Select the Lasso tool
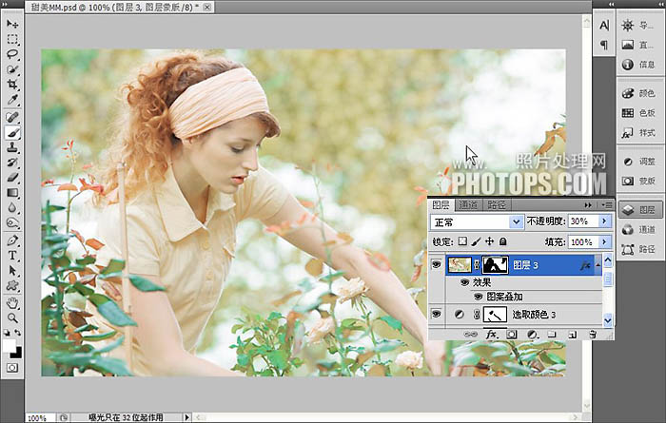 [13, 53]
